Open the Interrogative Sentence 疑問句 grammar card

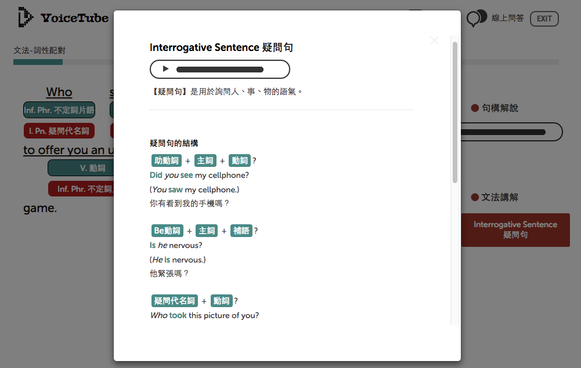[x=515, y=229]
